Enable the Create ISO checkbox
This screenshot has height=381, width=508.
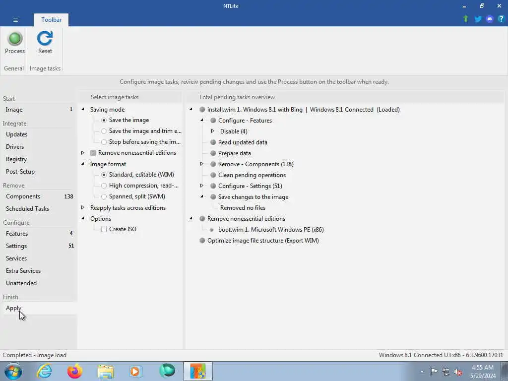tap(104, 229)
